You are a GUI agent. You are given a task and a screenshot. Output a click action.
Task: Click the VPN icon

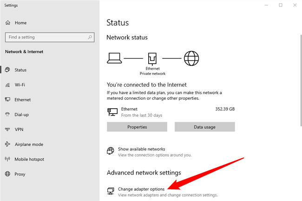(x=8, y=130)
